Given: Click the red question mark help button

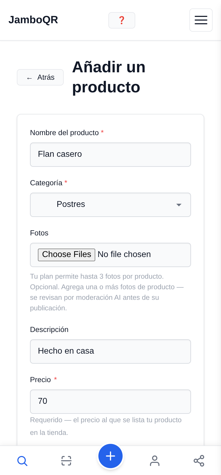Looking at the screenshot, I should coord(122,20).
